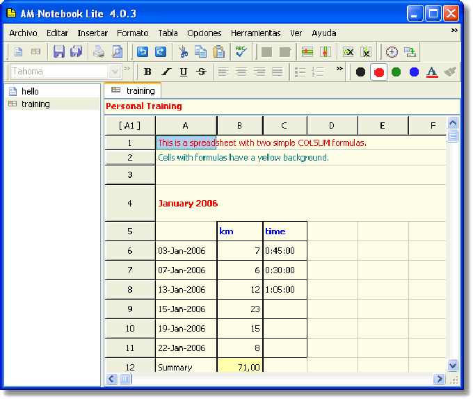Click the scissors Cut icon
The height and width of the screenshot is (399, 473).
click(x=183, y=51)
